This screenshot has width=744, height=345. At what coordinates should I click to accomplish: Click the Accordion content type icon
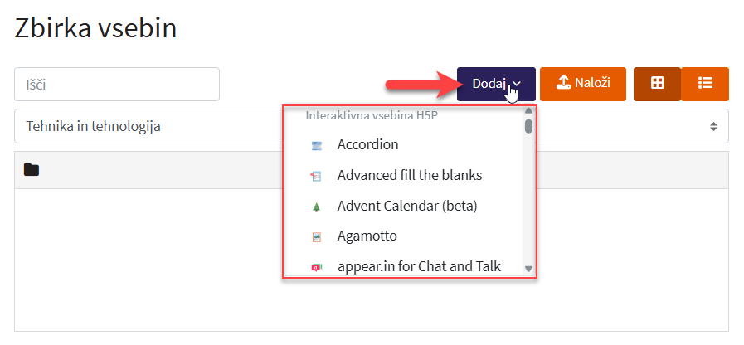point(316,146)
